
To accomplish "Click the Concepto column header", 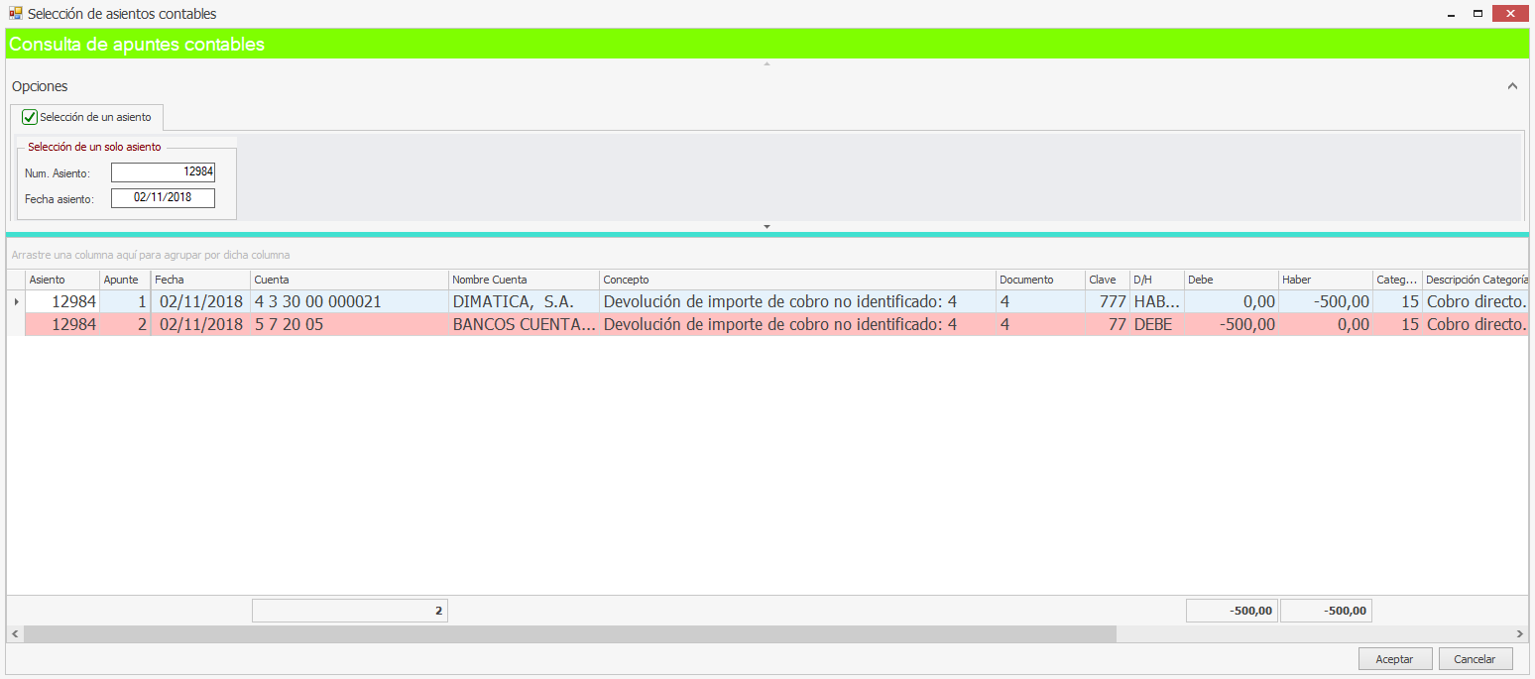I will point(796,280).
